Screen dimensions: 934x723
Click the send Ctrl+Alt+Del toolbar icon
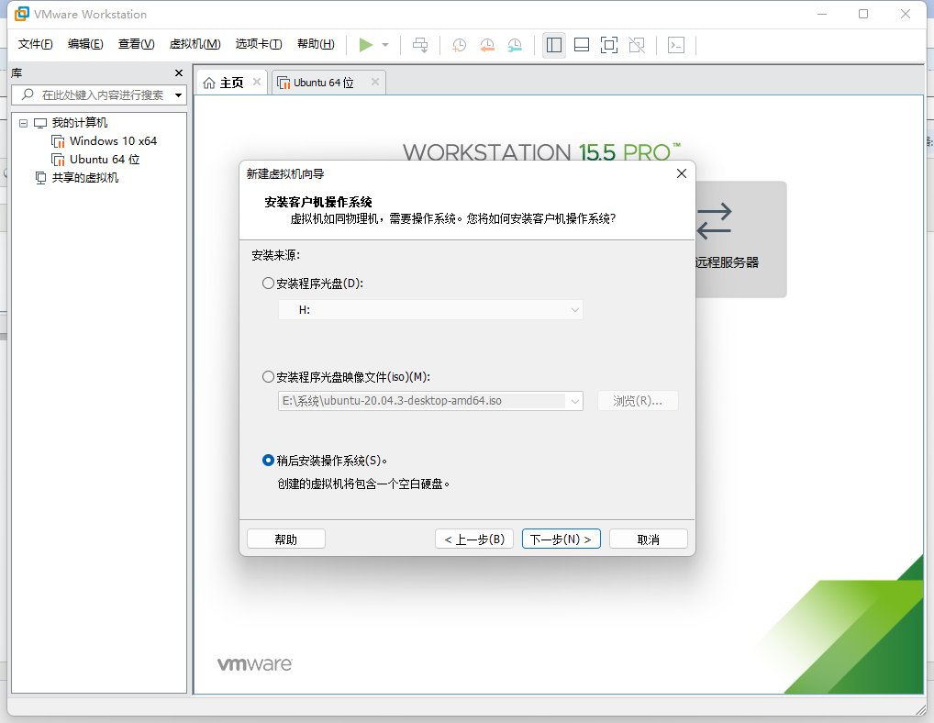coord(420,45)
